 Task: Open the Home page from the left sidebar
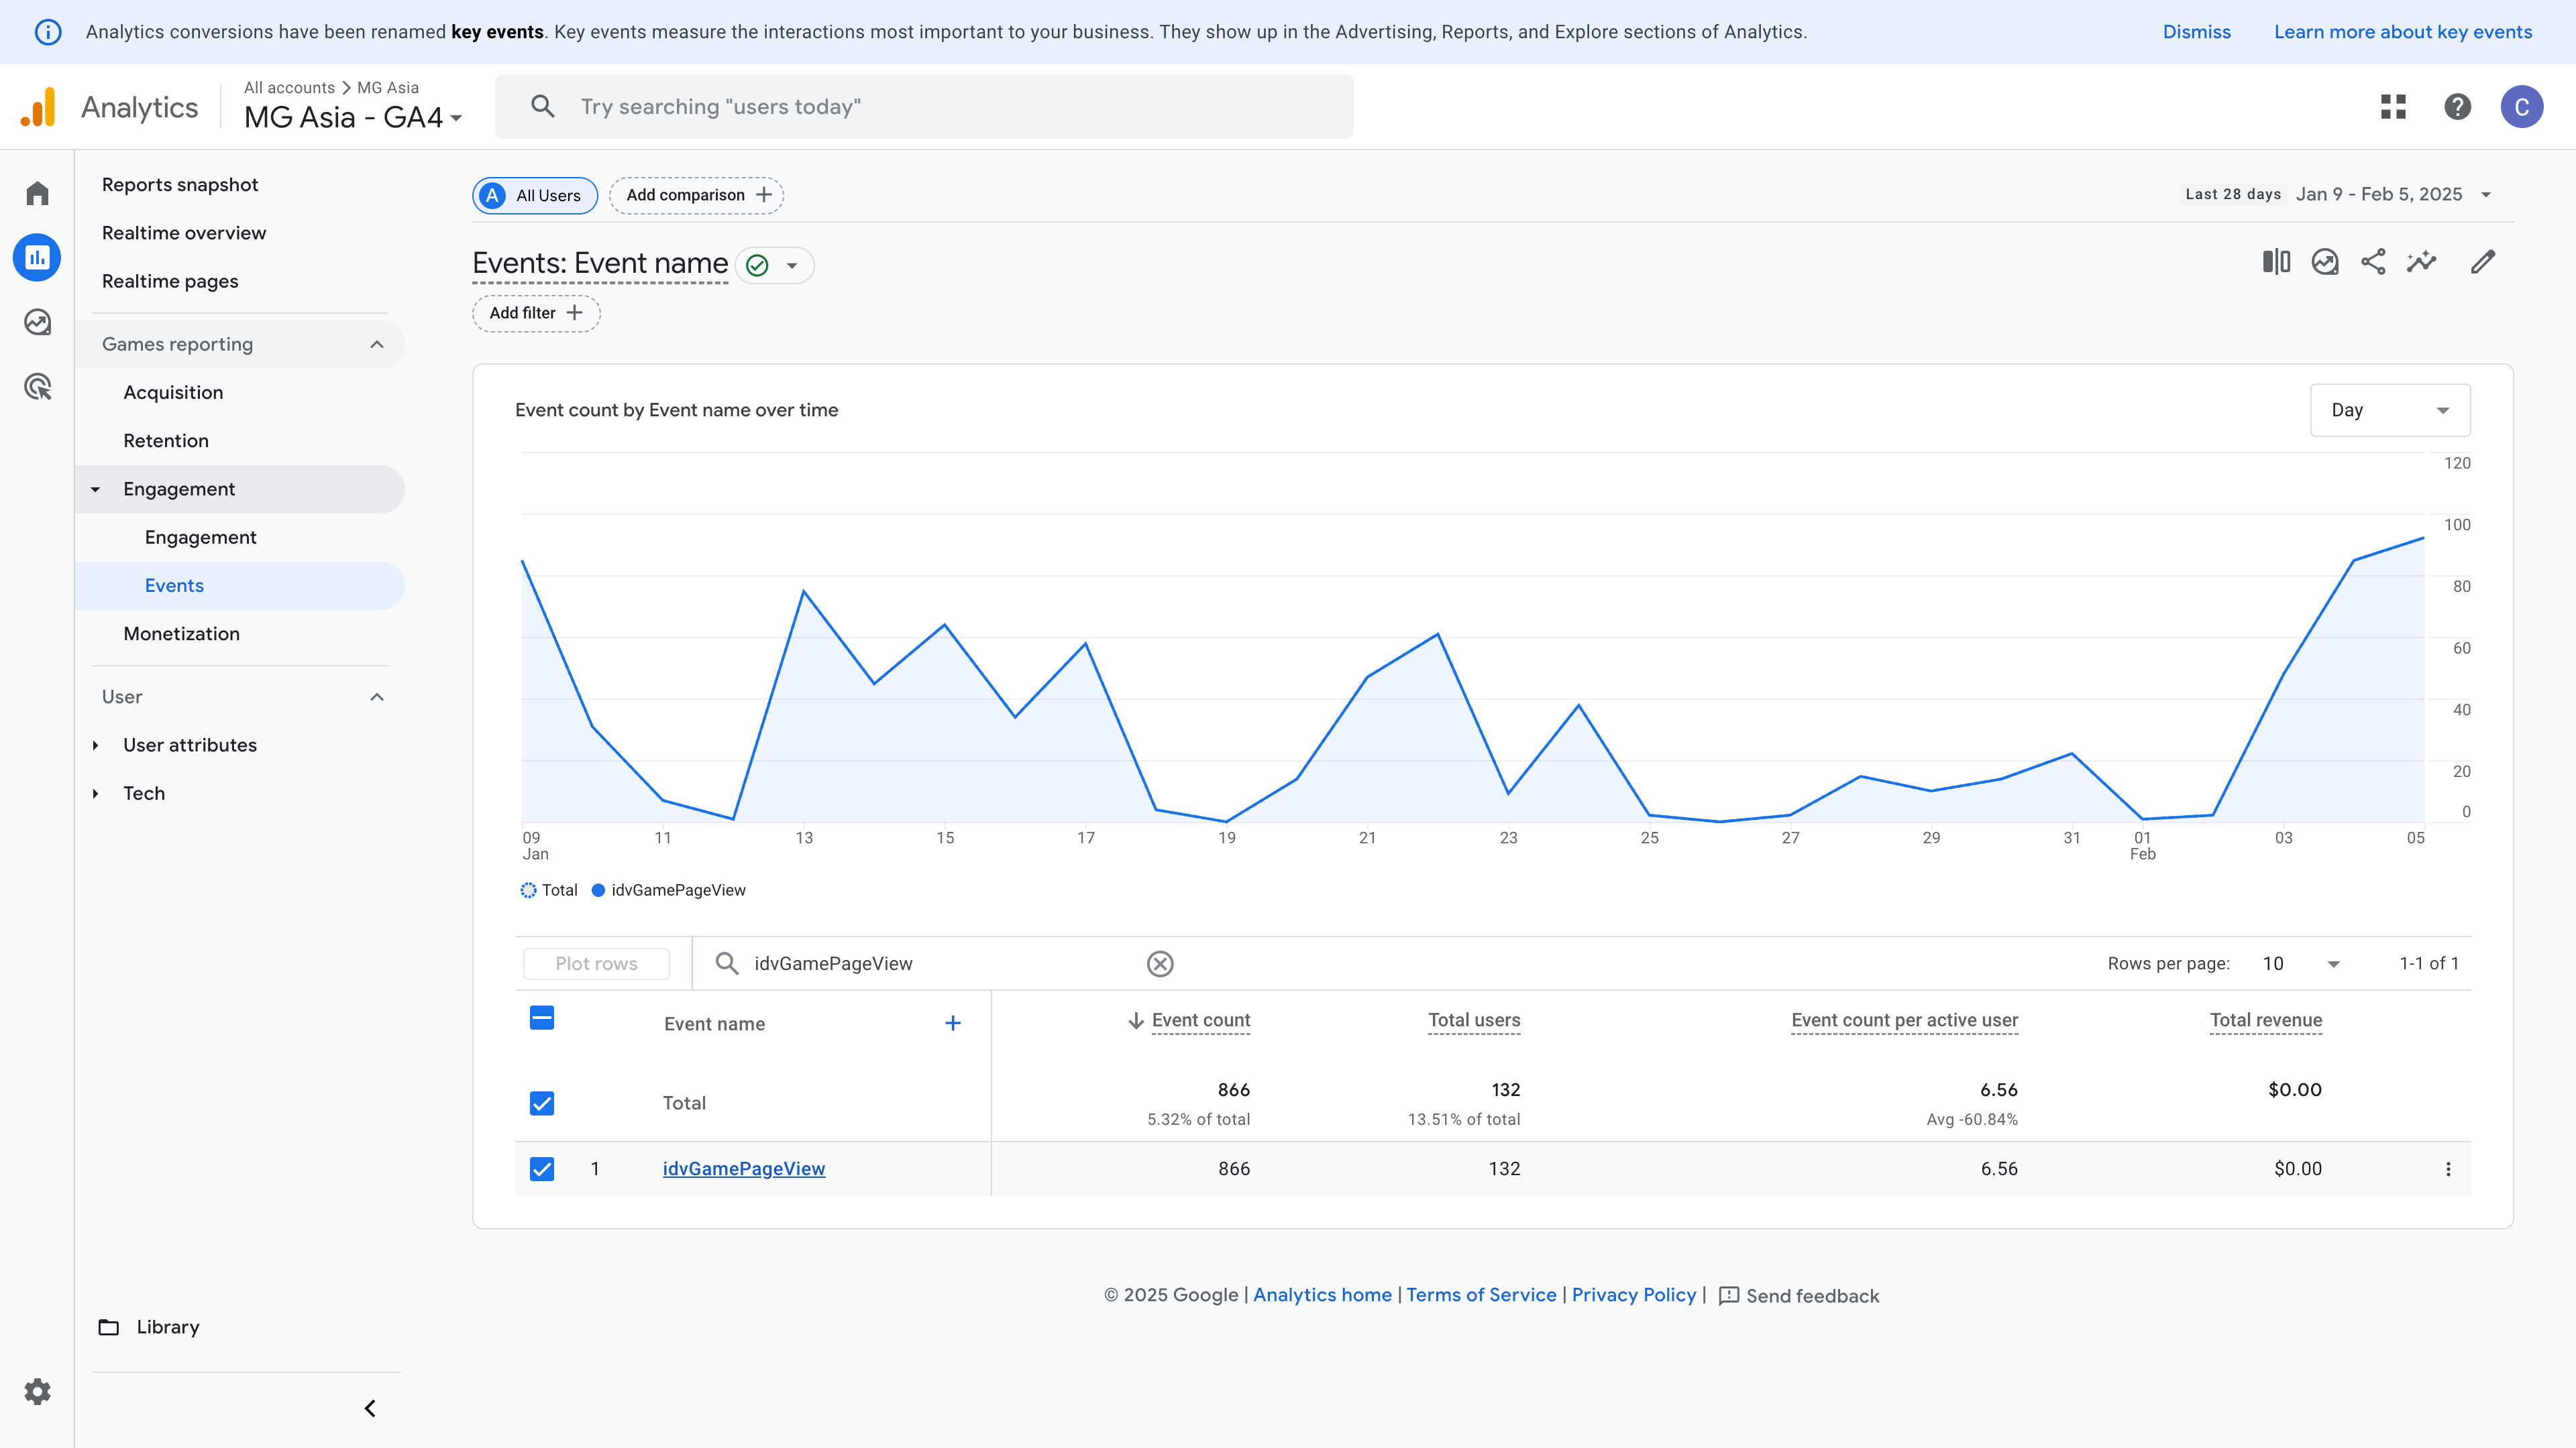click(x=37, y=193)
